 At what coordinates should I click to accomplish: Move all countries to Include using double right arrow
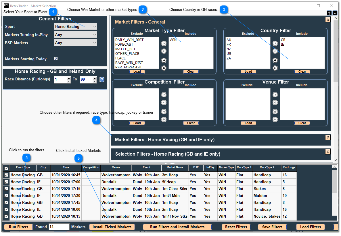tap(275, 60)
